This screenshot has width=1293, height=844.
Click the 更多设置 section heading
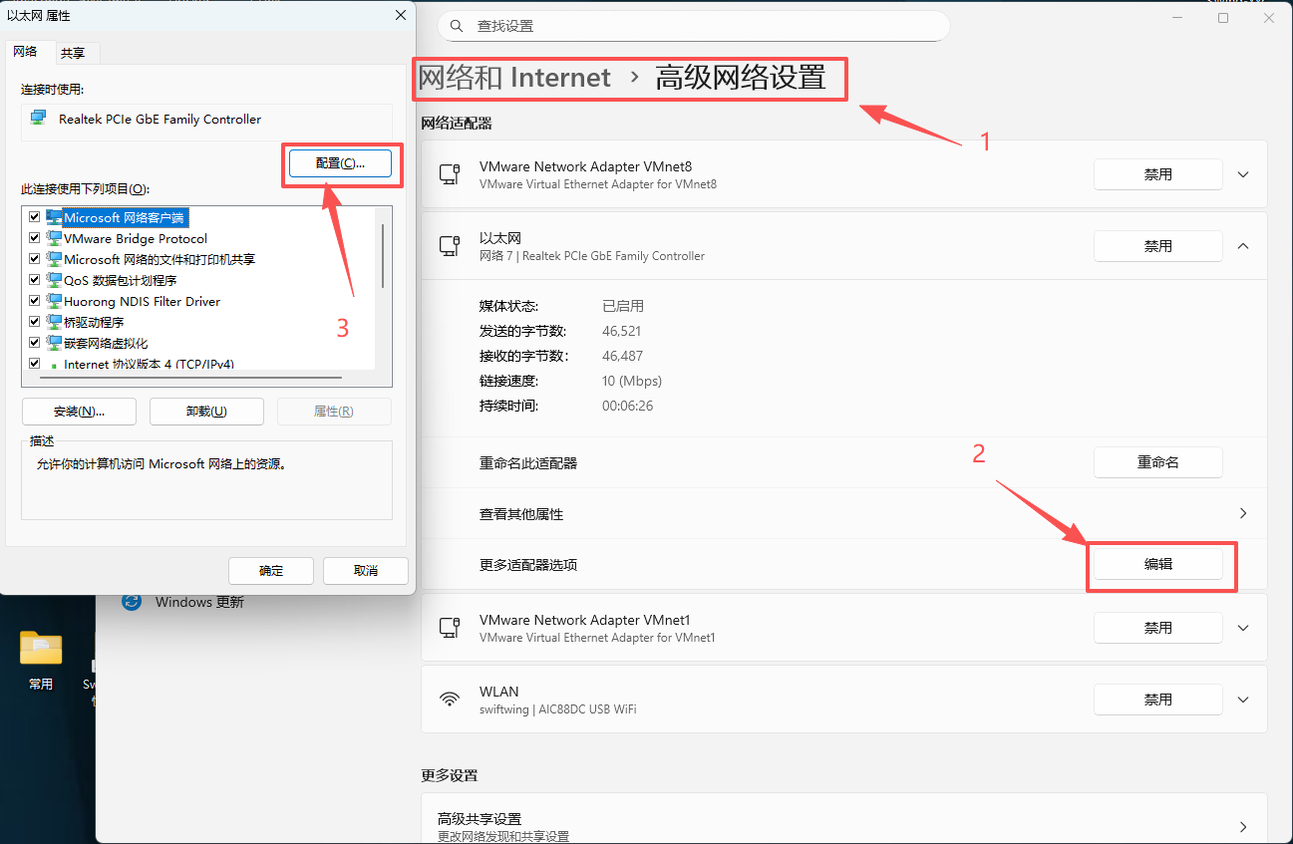450,775
